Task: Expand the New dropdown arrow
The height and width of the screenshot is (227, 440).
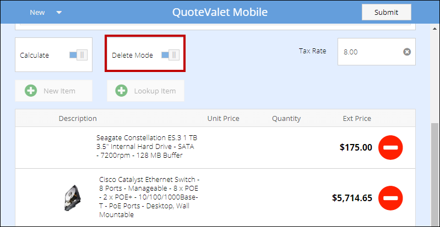Action: pyautogui.click(x=59, y=13)
